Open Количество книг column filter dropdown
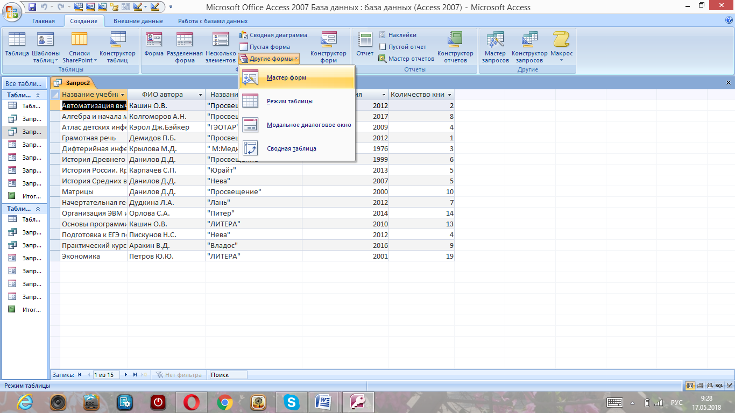Viewport: 735px width, 413px height. pyautogui.click(x=449, y=95)
